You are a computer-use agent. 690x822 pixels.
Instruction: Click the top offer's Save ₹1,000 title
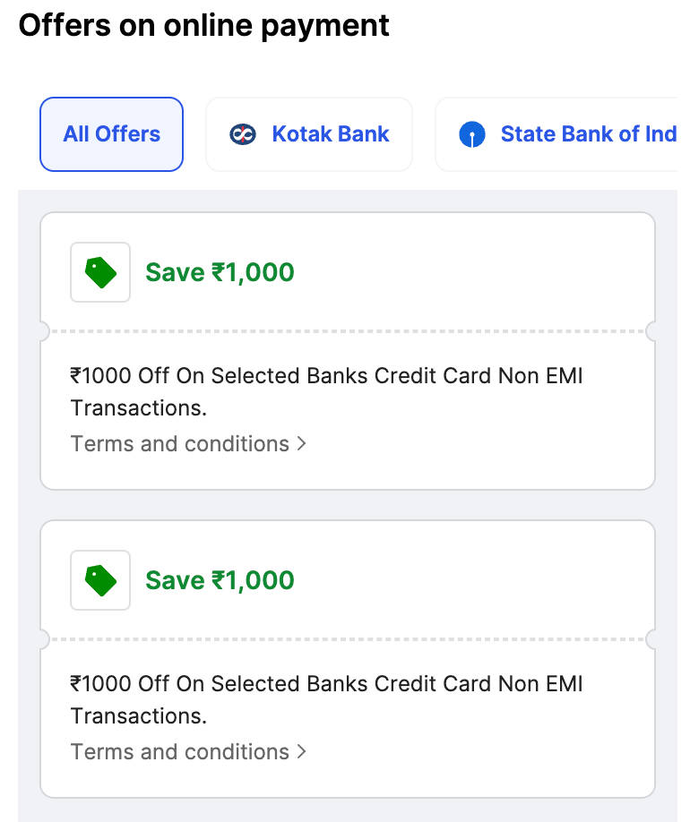coord(220,272)
